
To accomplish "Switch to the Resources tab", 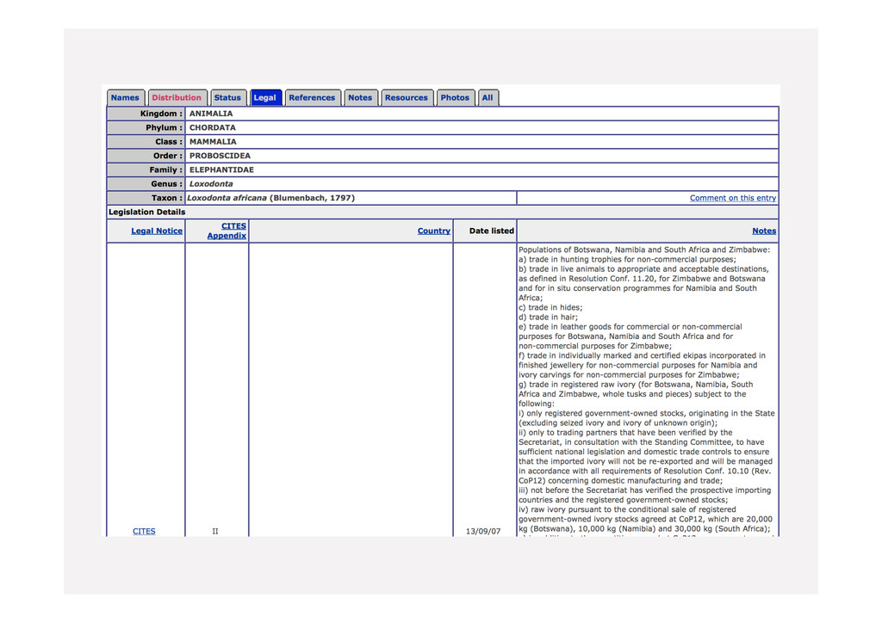I will (x=407, y=98).
